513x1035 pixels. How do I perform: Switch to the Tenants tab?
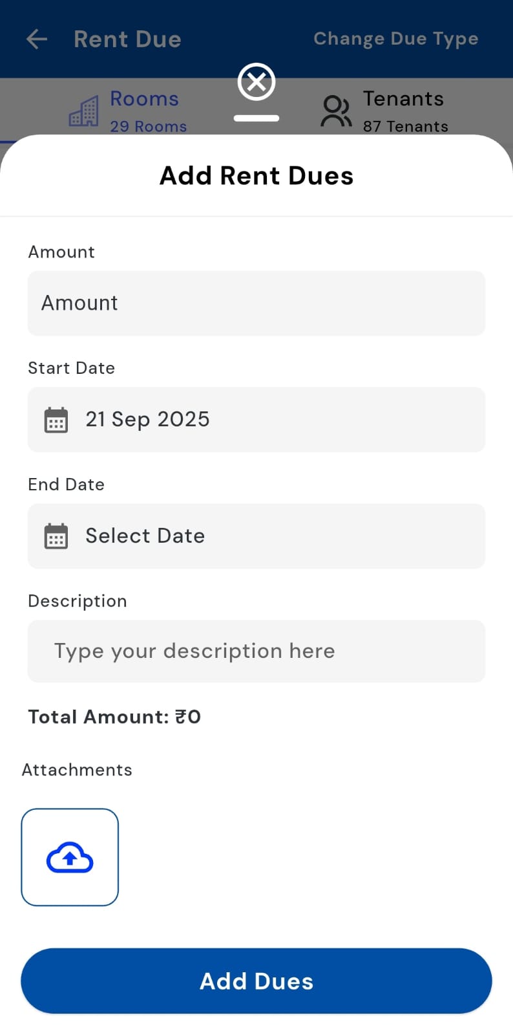(403, 99)
